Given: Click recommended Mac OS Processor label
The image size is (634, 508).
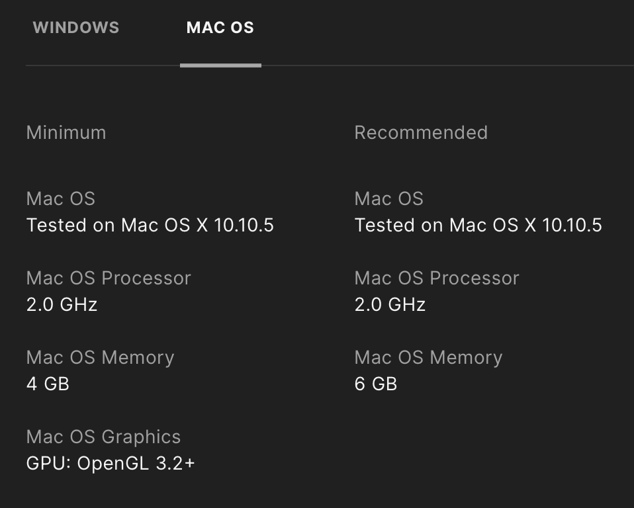Looking at the screenshot, I should coord(437,278).
